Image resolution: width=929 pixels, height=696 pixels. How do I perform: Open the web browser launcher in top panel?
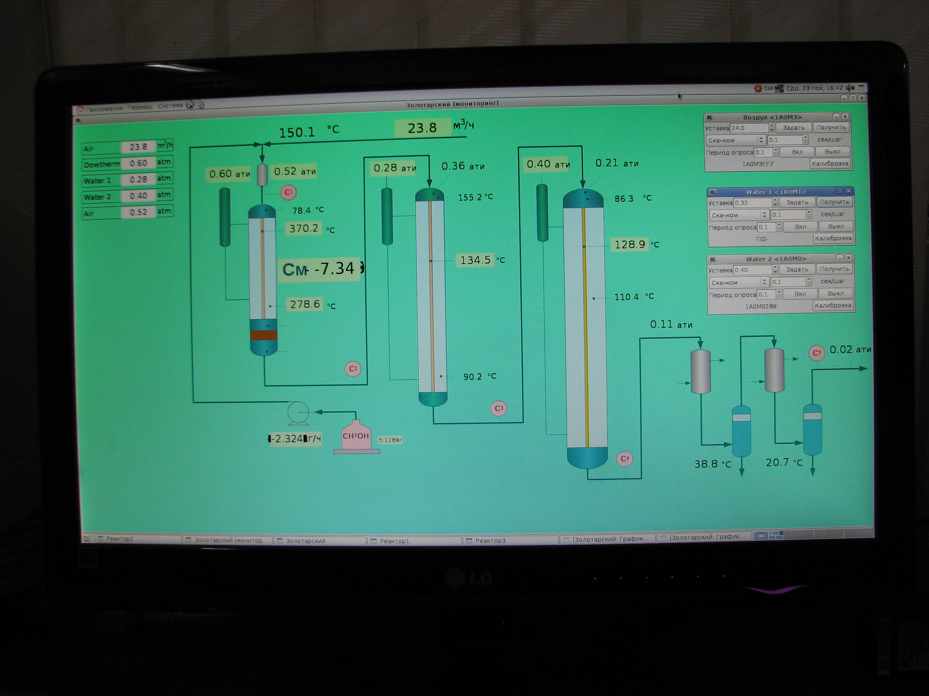[x=190, y=105]
